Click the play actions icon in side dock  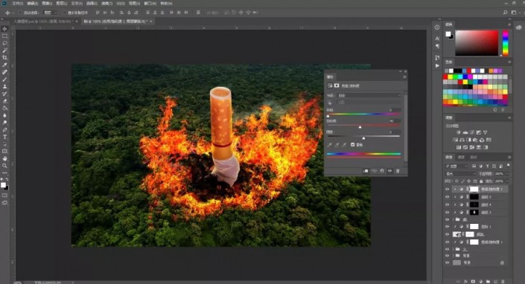pyautogui.click(x=437, y=66)
